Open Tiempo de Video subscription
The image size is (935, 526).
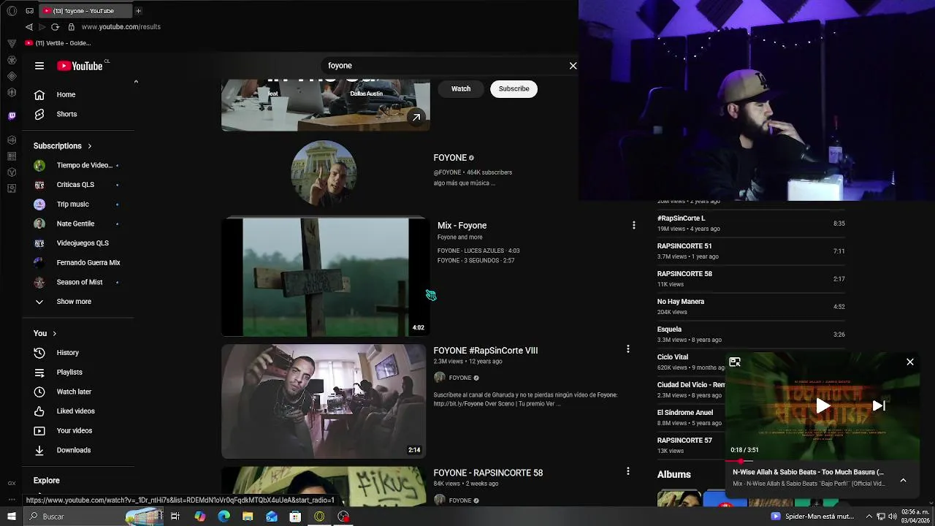79,165
